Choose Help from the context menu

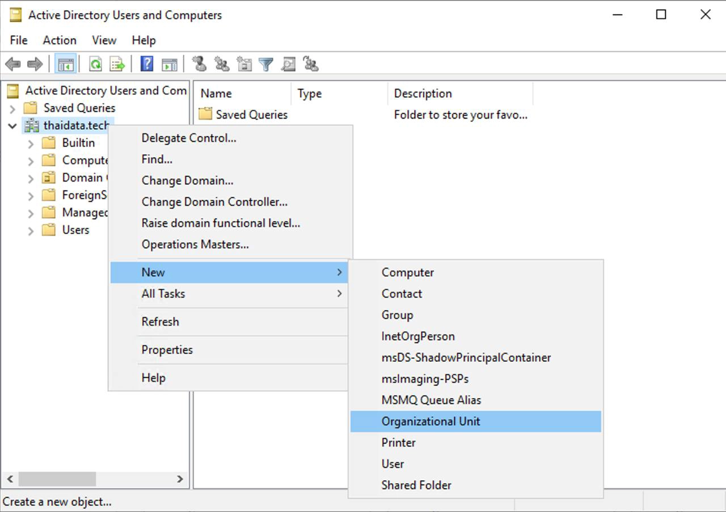(x=230, y=378)
